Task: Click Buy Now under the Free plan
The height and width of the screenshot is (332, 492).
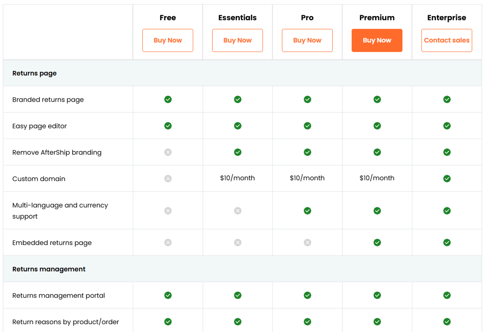Action: click(x=168, y=40)
